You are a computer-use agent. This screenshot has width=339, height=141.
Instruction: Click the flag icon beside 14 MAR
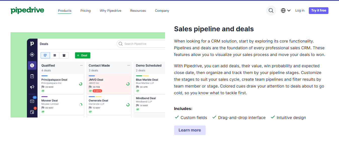pos(137,105)
